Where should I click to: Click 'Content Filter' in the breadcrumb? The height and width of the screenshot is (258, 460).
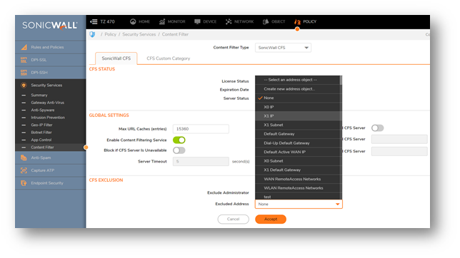coord(175,34)
